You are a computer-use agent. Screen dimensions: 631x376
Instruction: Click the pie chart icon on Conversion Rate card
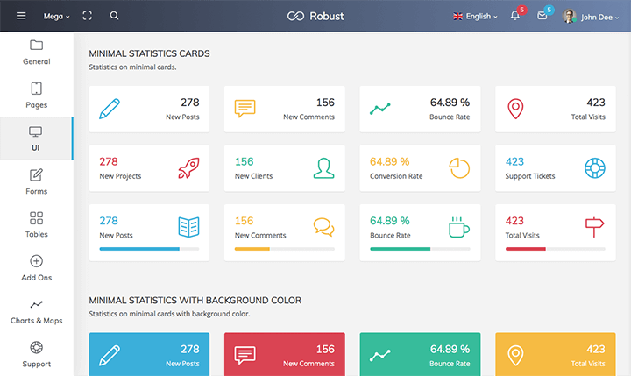(x=459, y=168)
